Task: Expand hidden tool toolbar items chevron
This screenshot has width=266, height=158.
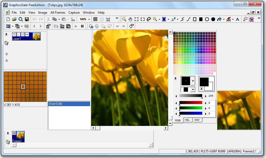Action: 259,18
